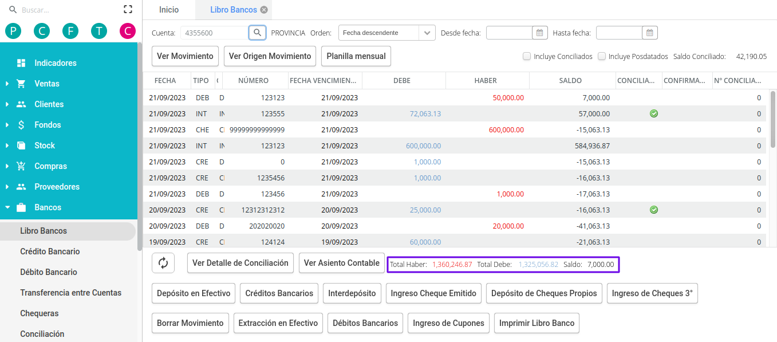The width and height of the screenshot is (777, 342).
Task: Open Conciliación in sidebar
Action: tap(42, 334)
